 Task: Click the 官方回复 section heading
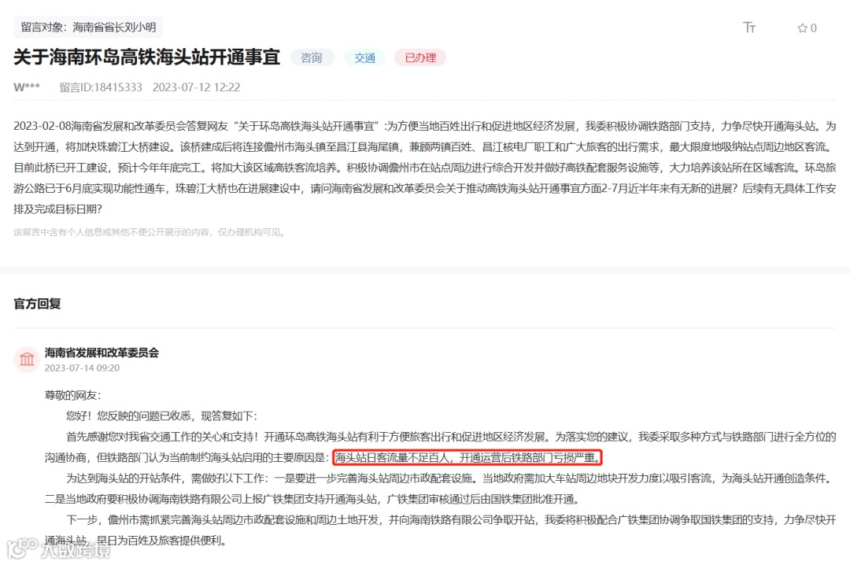[x=38, y=304]
